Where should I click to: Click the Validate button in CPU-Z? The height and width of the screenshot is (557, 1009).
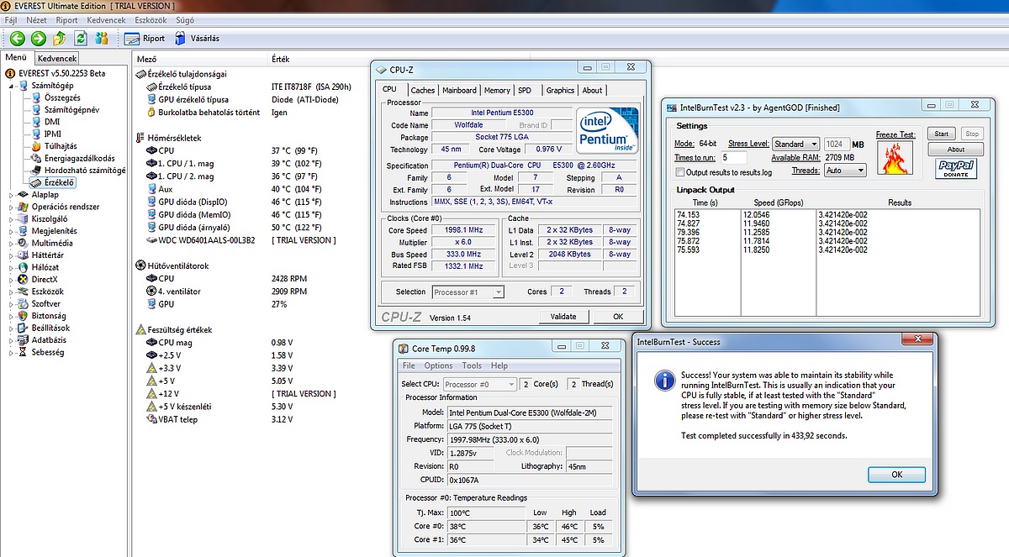coord(563,317)
